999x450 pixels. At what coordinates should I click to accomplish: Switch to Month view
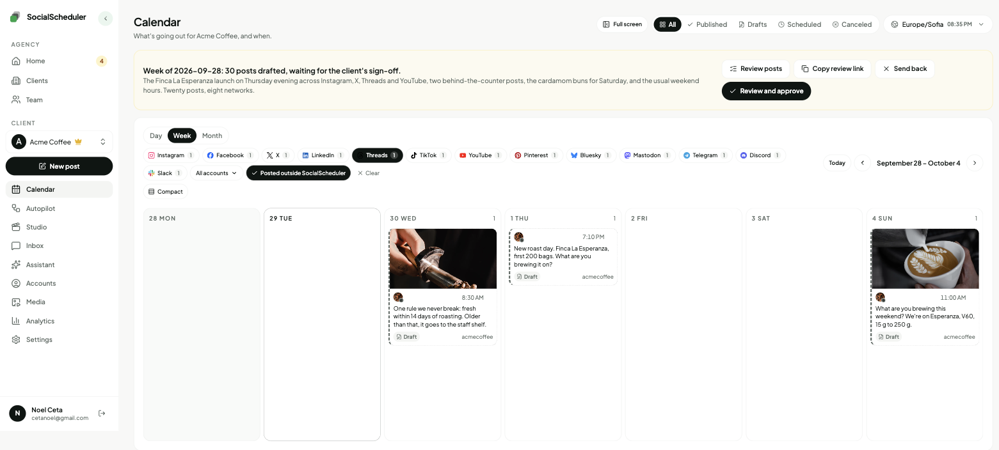[212, 136]
